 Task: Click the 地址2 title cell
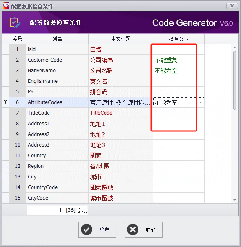[x=121, y=134]
